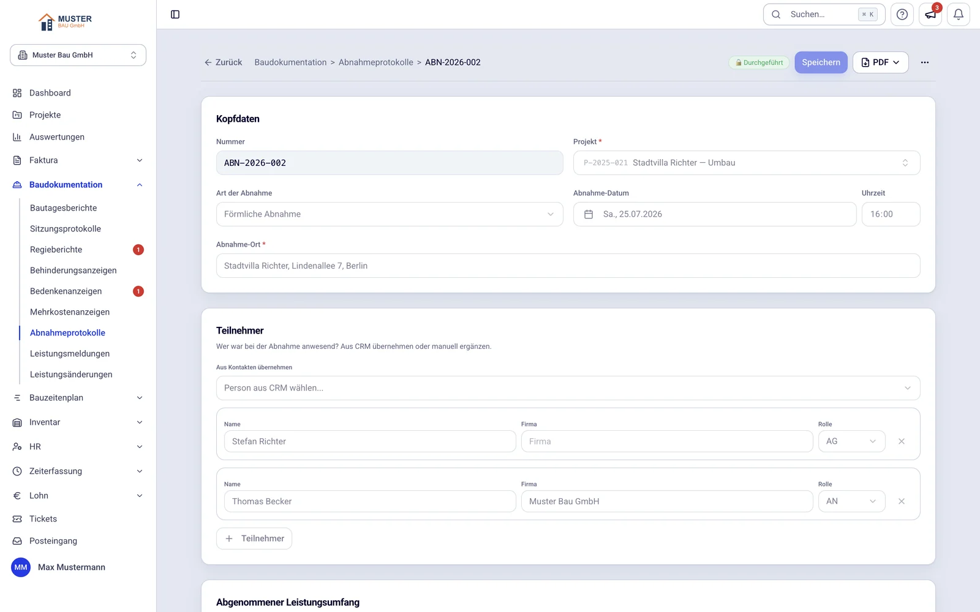Open the Muster Bau GmbH company switcher
Screen dimensions: 980x612
coord(78,55)
